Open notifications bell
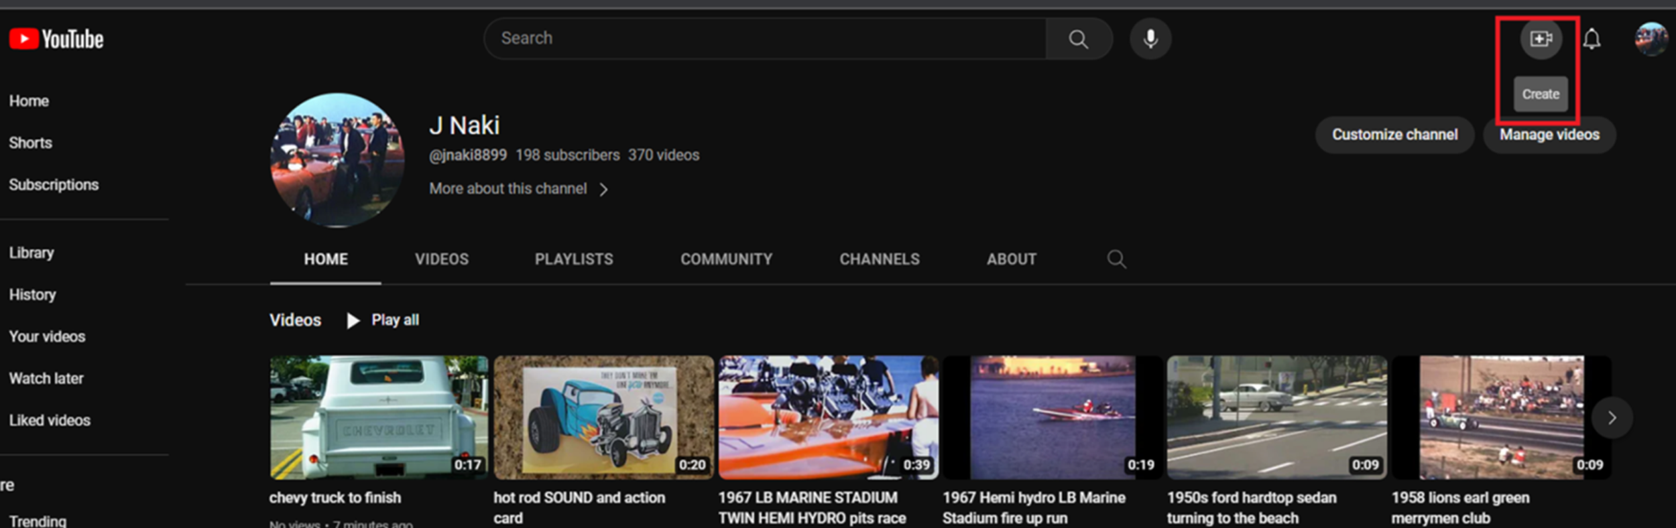Viewport: 1676px width, 528px height. pos(1592,39)
